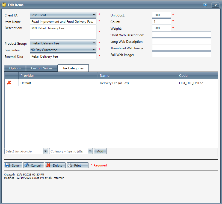Cancel editing the item

34,165
